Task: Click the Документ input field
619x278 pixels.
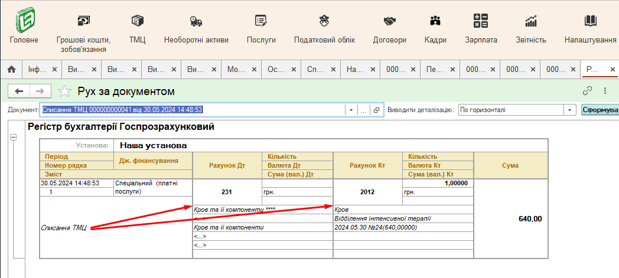Action: (x=192, y=110)
